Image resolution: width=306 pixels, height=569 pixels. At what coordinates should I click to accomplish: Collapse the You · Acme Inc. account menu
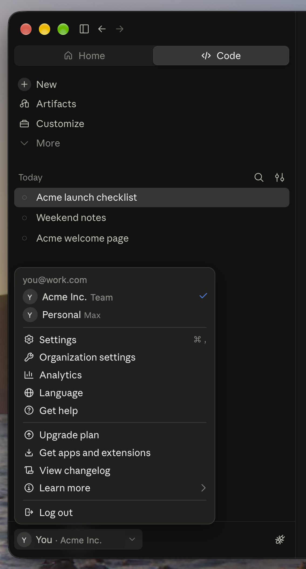[78, 540]
